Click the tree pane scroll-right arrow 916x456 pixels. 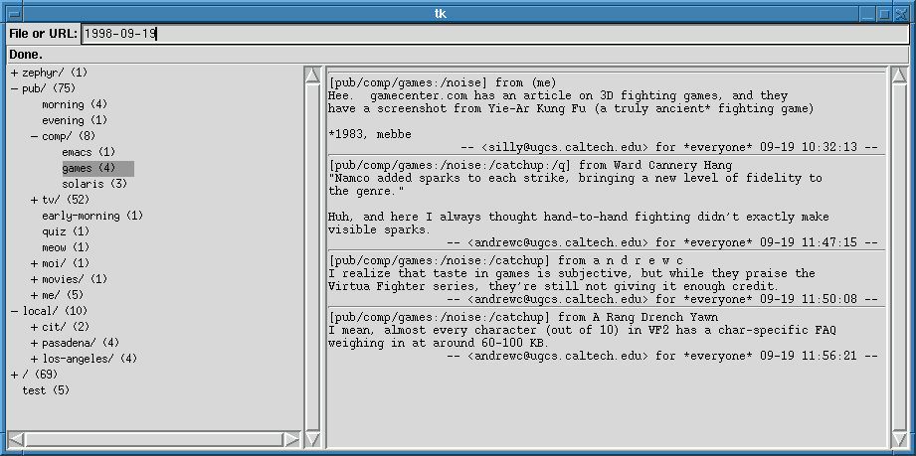(x=291, y=439)
